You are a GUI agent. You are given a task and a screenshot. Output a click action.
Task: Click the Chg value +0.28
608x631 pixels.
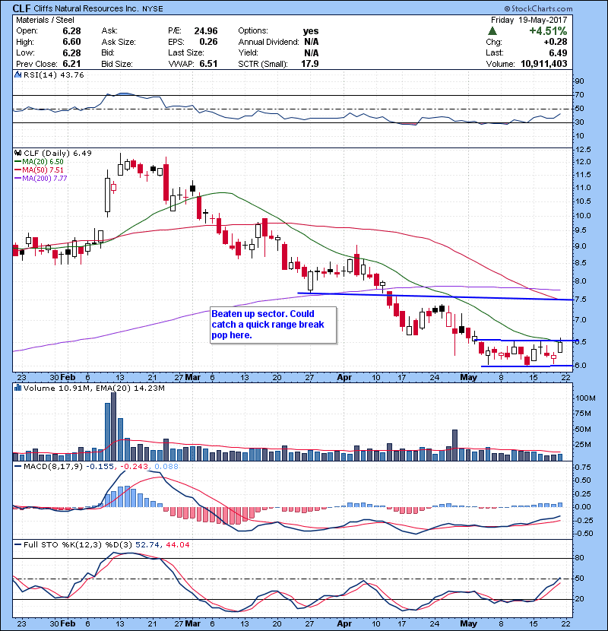[x=556, y=42]
